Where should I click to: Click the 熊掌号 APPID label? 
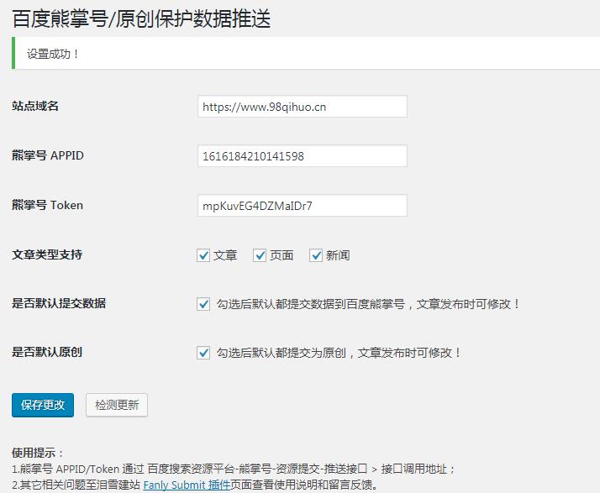pyautogui.click(x=48, y=155)
